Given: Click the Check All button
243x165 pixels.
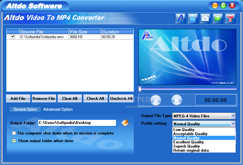Looking at the screenshot, I should coord(95,99).
